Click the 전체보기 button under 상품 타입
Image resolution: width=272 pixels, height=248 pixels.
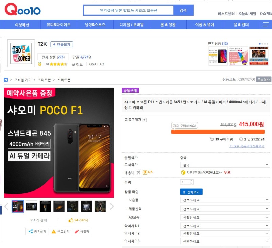(x=191, y=192)
